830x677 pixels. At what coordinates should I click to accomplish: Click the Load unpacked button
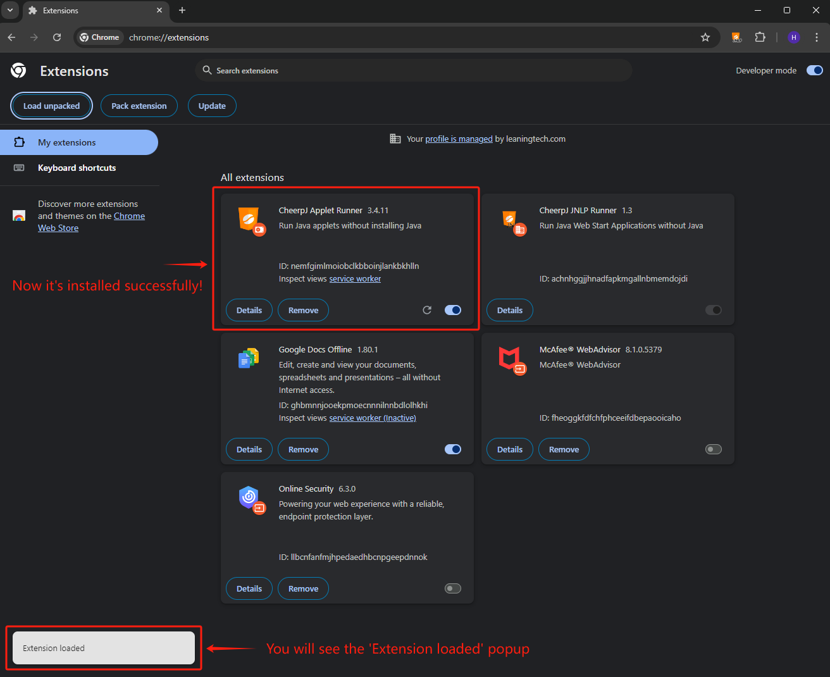coord(51,106)
